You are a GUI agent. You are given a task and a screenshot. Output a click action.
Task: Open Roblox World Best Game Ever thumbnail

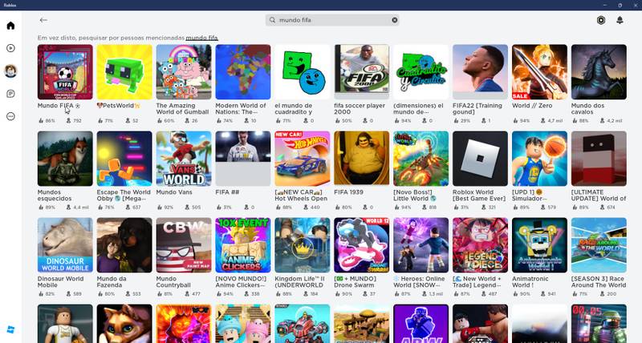480,159
